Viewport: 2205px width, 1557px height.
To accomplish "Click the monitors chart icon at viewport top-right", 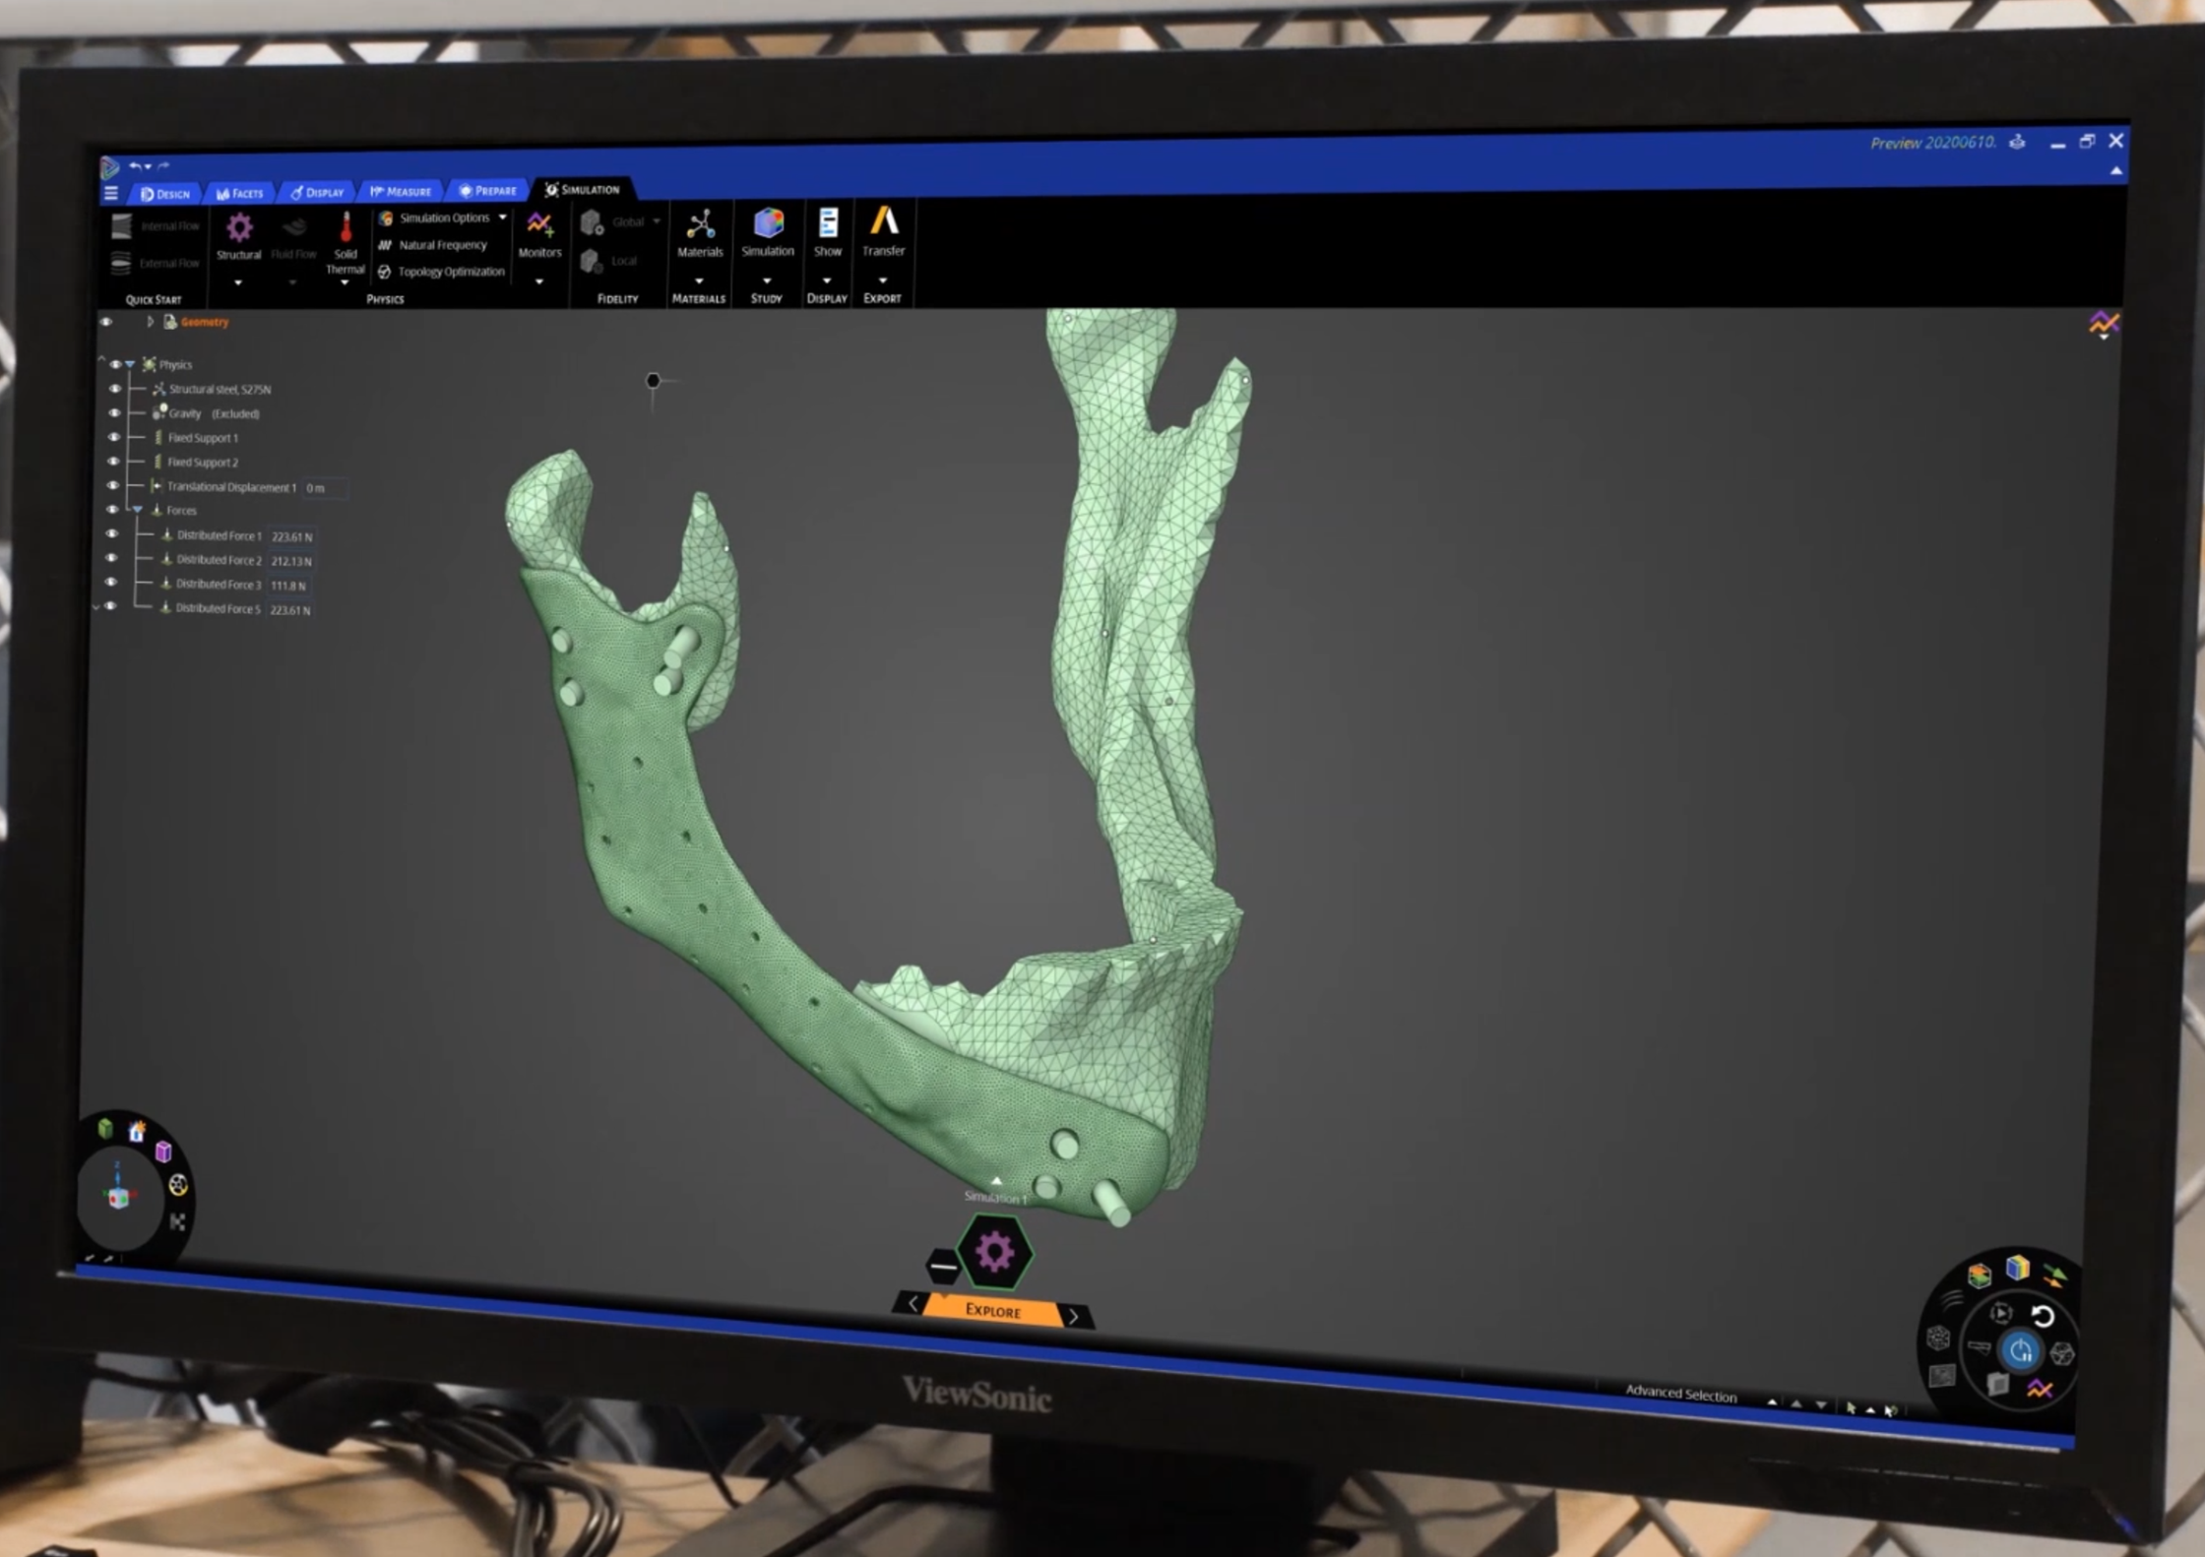I will pyautogui.click(x=2103, y=323).
